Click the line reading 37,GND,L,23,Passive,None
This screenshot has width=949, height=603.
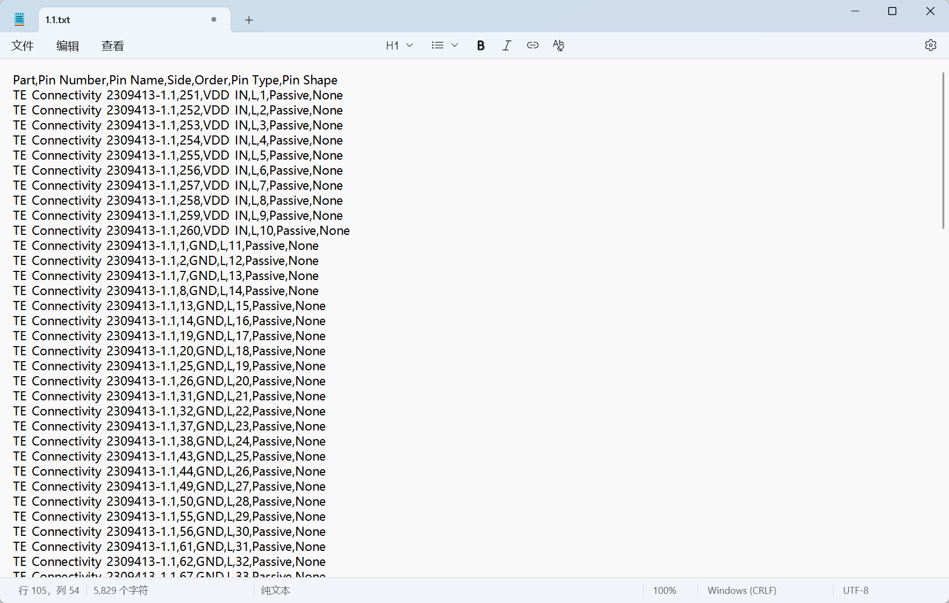point(169,426)
